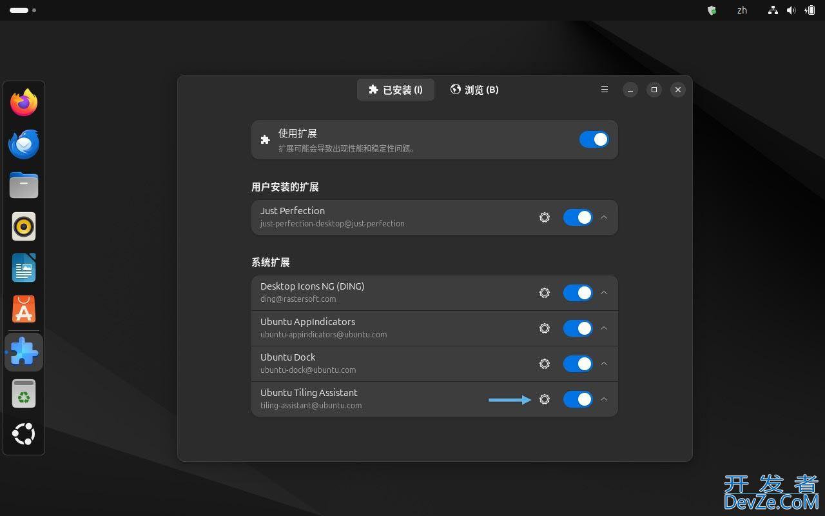The image size is (825, 516).
Task: Open Rhythmbox music player in dock
Action: coord(24,226)
